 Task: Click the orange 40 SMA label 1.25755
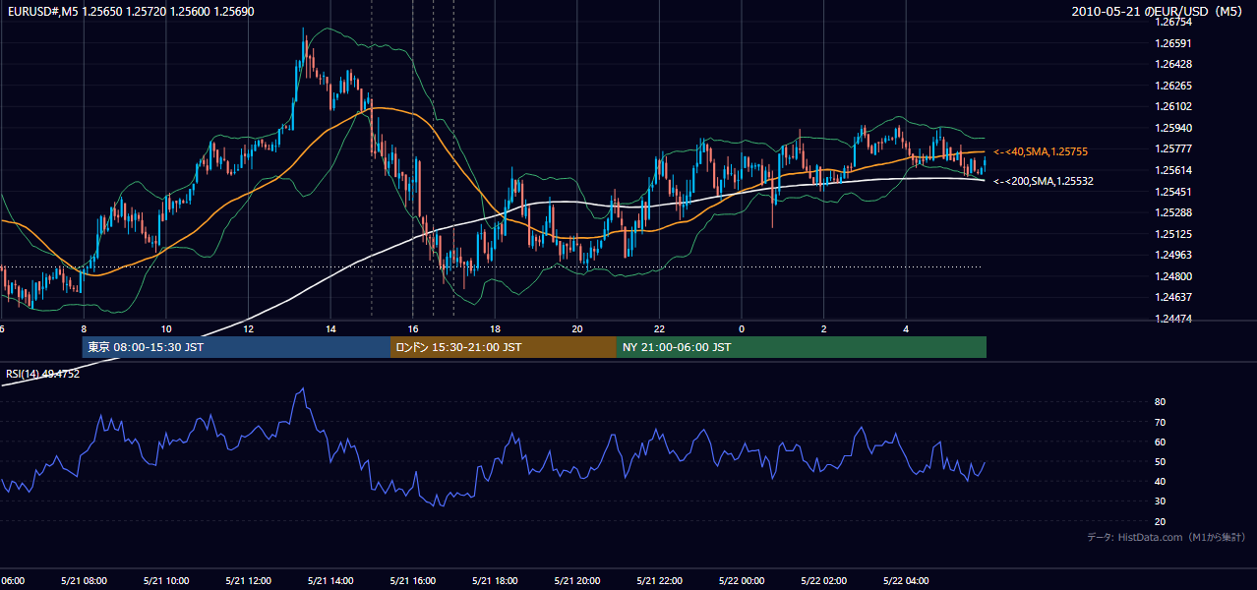click(x=1041, y=151)
